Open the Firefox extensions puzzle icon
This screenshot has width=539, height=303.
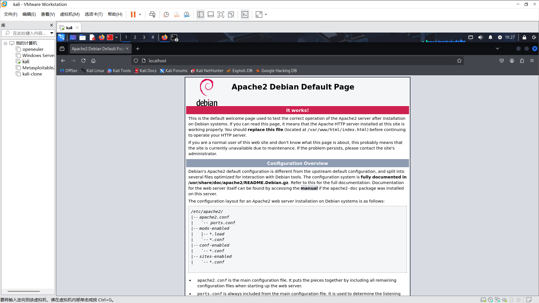(522, 61)
